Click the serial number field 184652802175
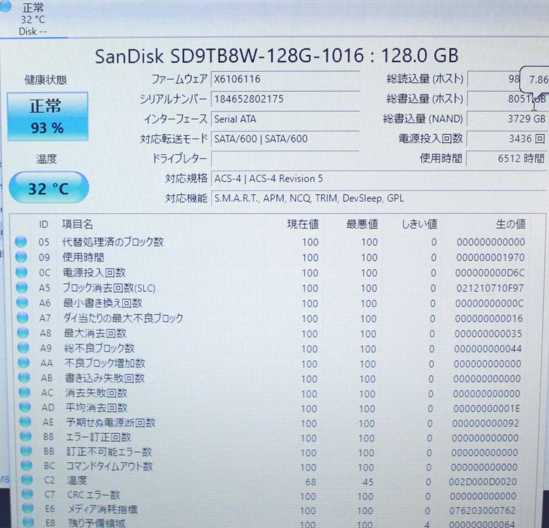 click(x=285, y=99)
